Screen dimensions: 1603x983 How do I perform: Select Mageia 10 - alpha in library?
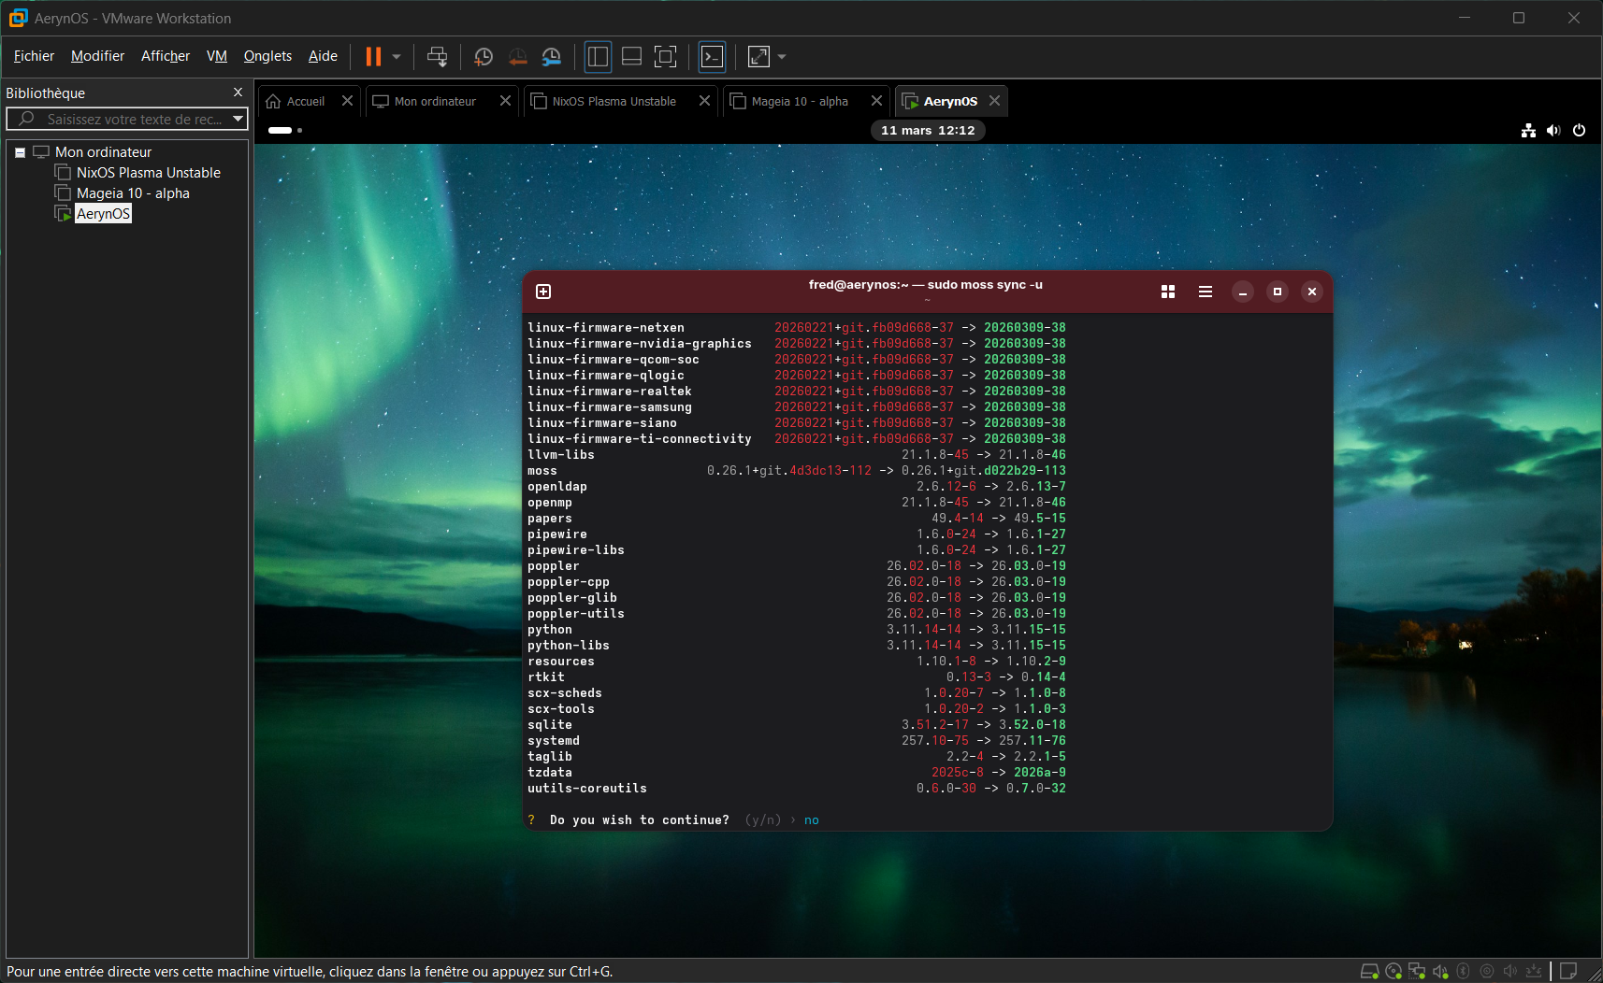pyautogui.click(x=133, y=193)
